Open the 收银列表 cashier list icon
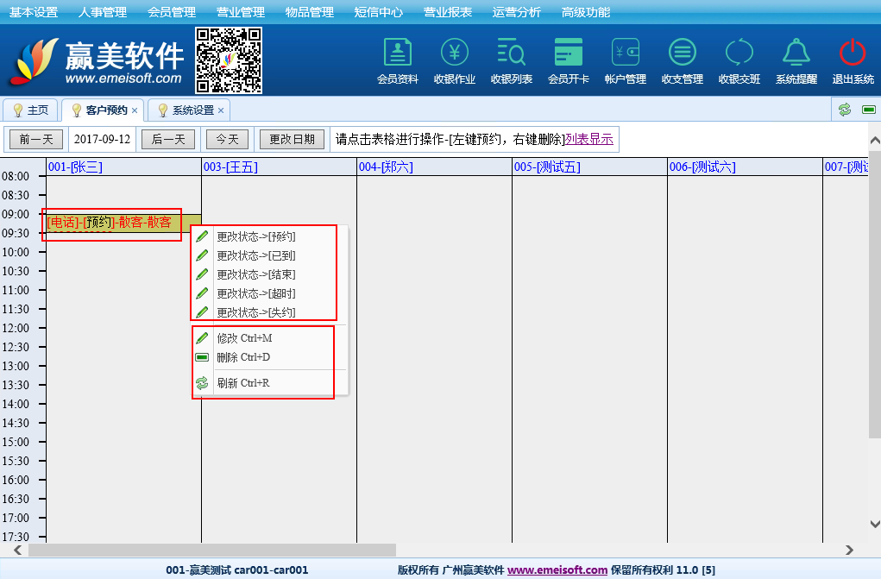 [512, 53]
